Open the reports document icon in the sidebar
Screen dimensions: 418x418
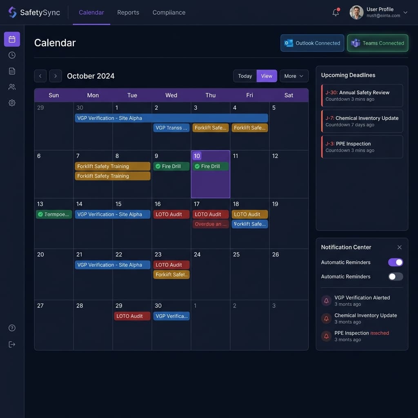click(12, 71)
